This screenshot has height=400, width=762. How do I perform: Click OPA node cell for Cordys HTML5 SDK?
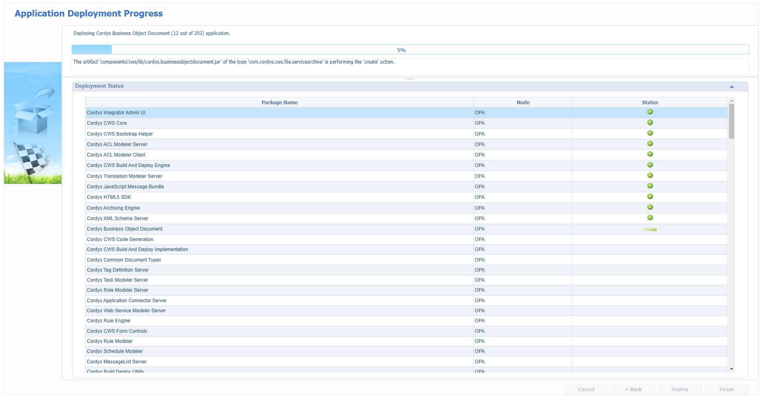point(523,197)
